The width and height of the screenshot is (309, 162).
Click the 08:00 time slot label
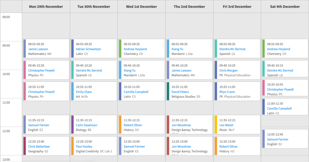coord(6,17)
